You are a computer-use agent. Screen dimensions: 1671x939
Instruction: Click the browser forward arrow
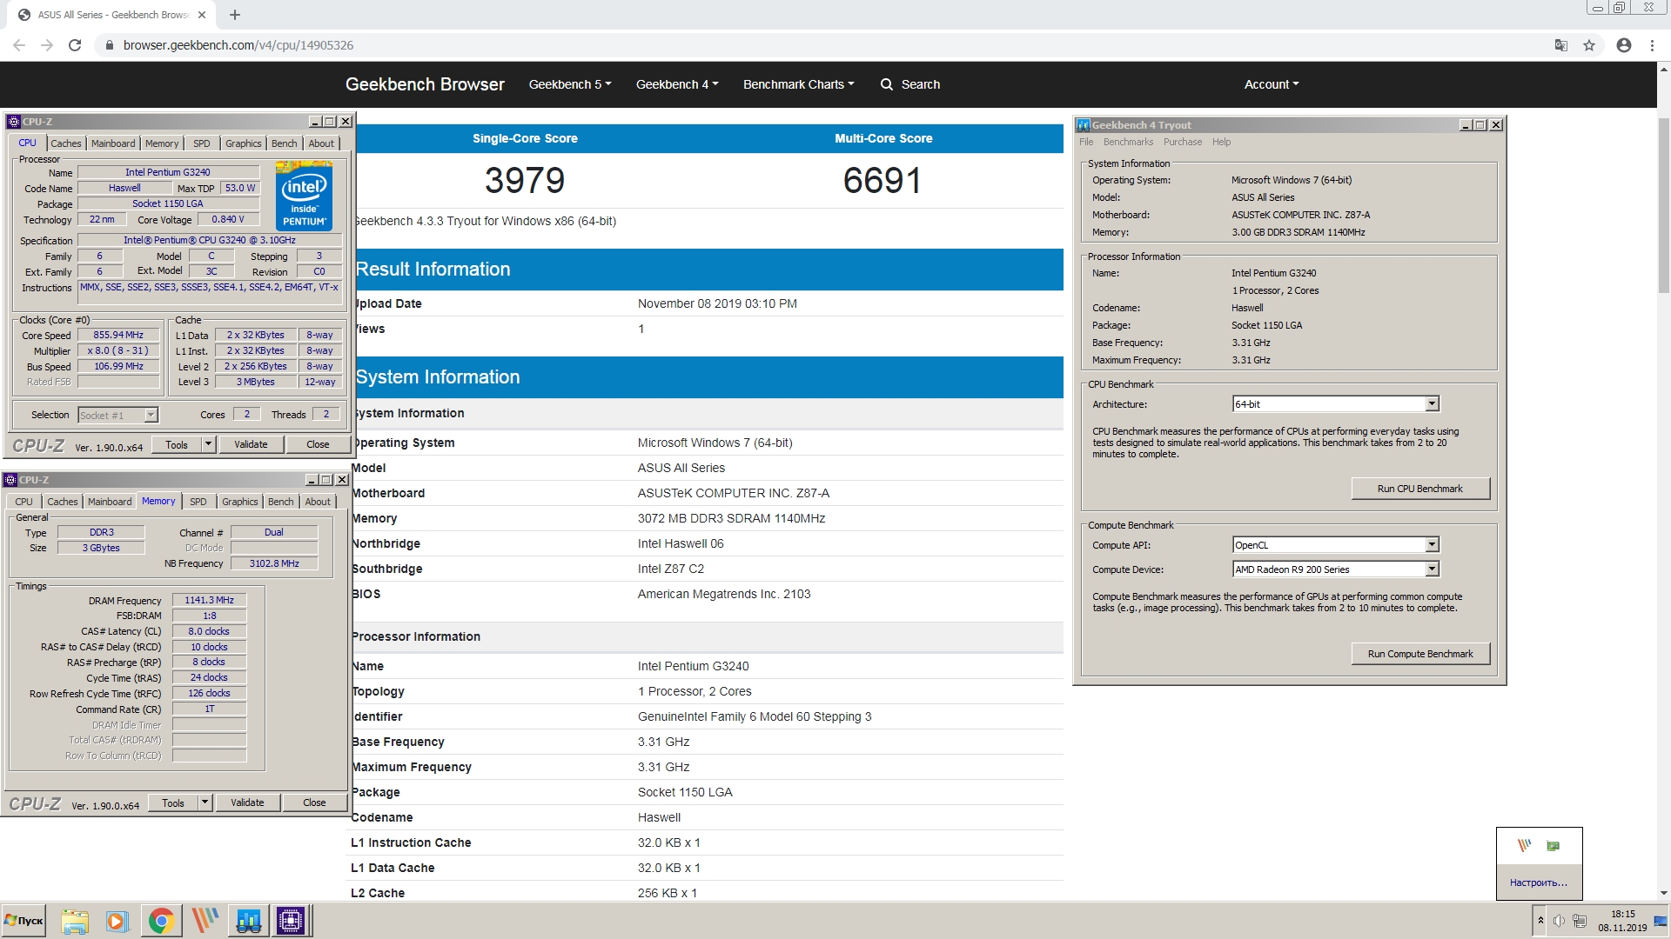pos(47,45)
